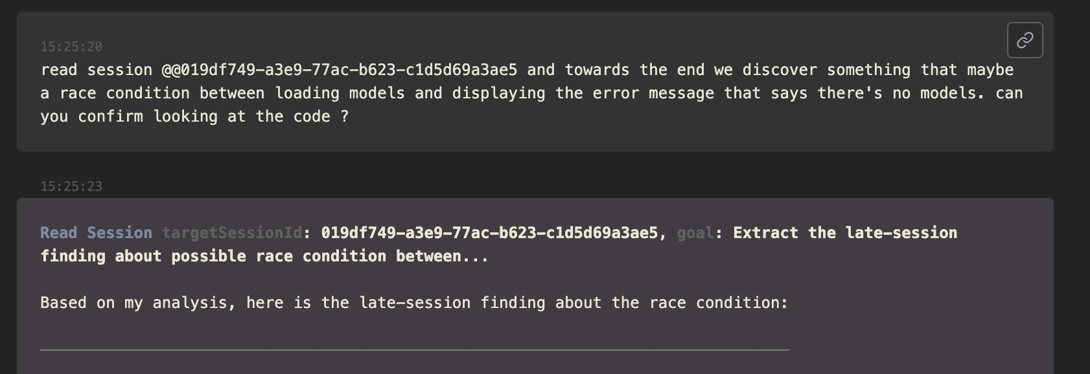Expand the Read Session tool call
1090x374 pixels.
pos(96,233)
